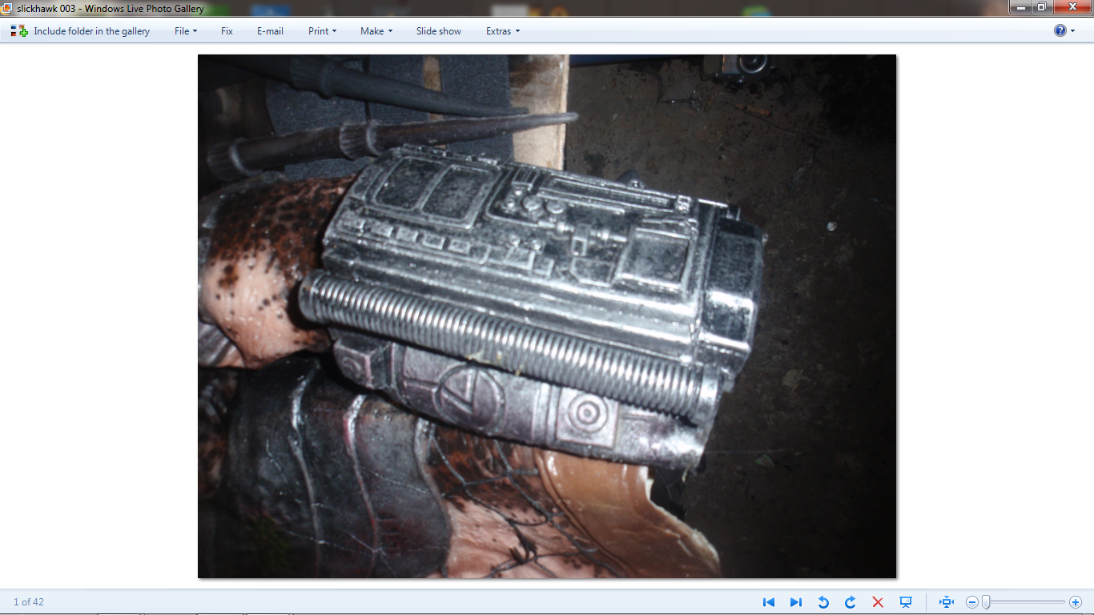Expand the Extras dropdown
This screenshot has width=1094, height=615.
(502, 31)
